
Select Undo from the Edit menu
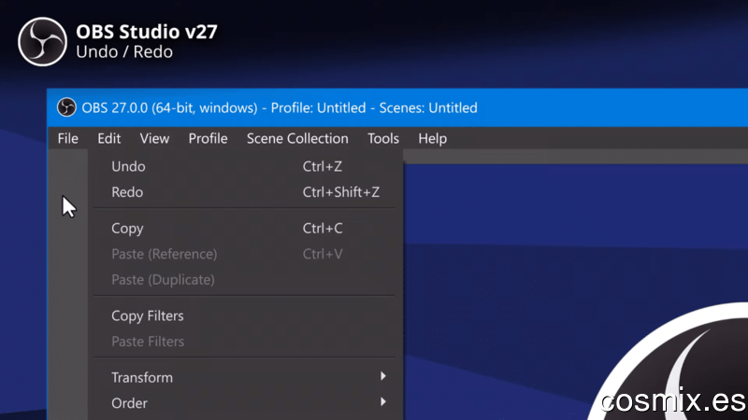pyautogui.click(x=245, y=167)
